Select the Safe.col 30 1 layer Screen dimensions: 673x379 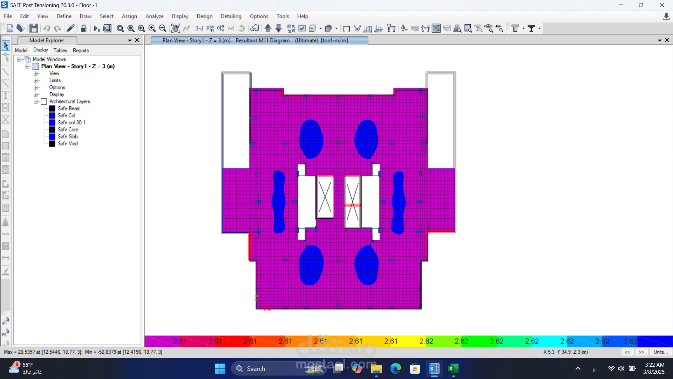(x=72, y=122)
